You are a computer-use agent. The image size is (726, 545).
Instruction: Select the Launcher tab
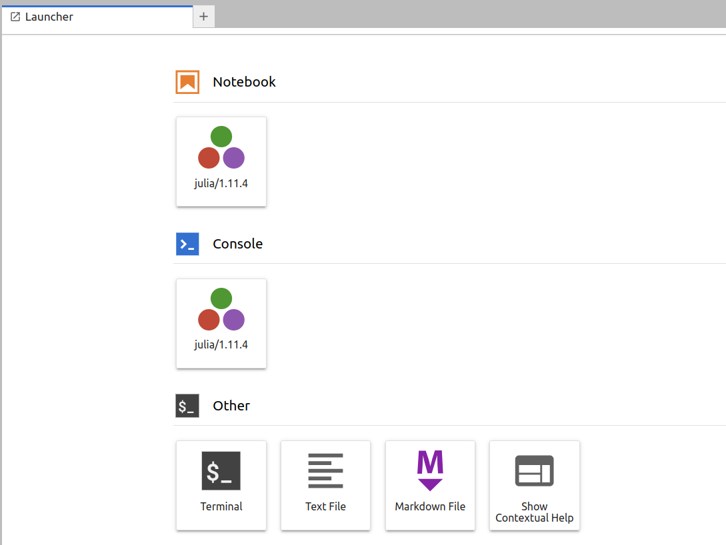point(49,17)
